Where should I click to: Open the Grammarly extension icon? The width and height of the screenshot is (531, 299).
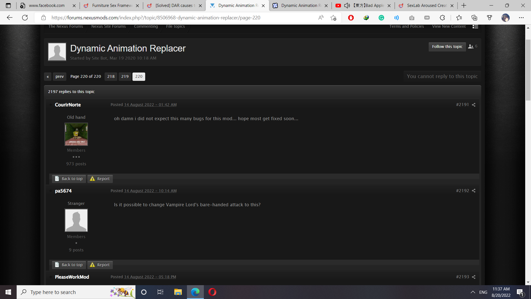(381, 18)
